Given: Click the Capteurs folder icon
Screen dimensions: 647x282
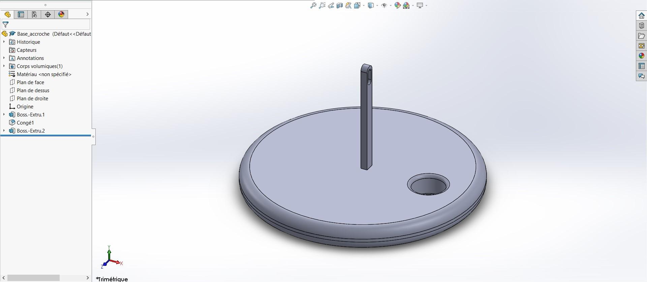Looking at the screenshot, I should 12,50.
